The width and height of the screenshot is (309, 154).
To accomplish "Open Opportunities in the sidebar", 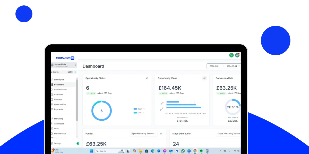I will tap(60, 104).
